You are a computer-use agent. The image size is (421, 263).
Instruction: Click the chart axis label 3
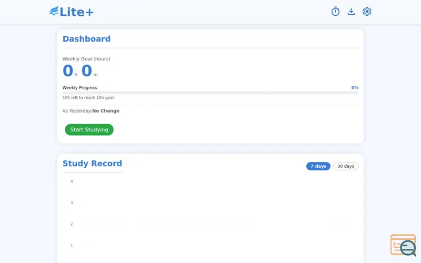(x=72, y=203)
